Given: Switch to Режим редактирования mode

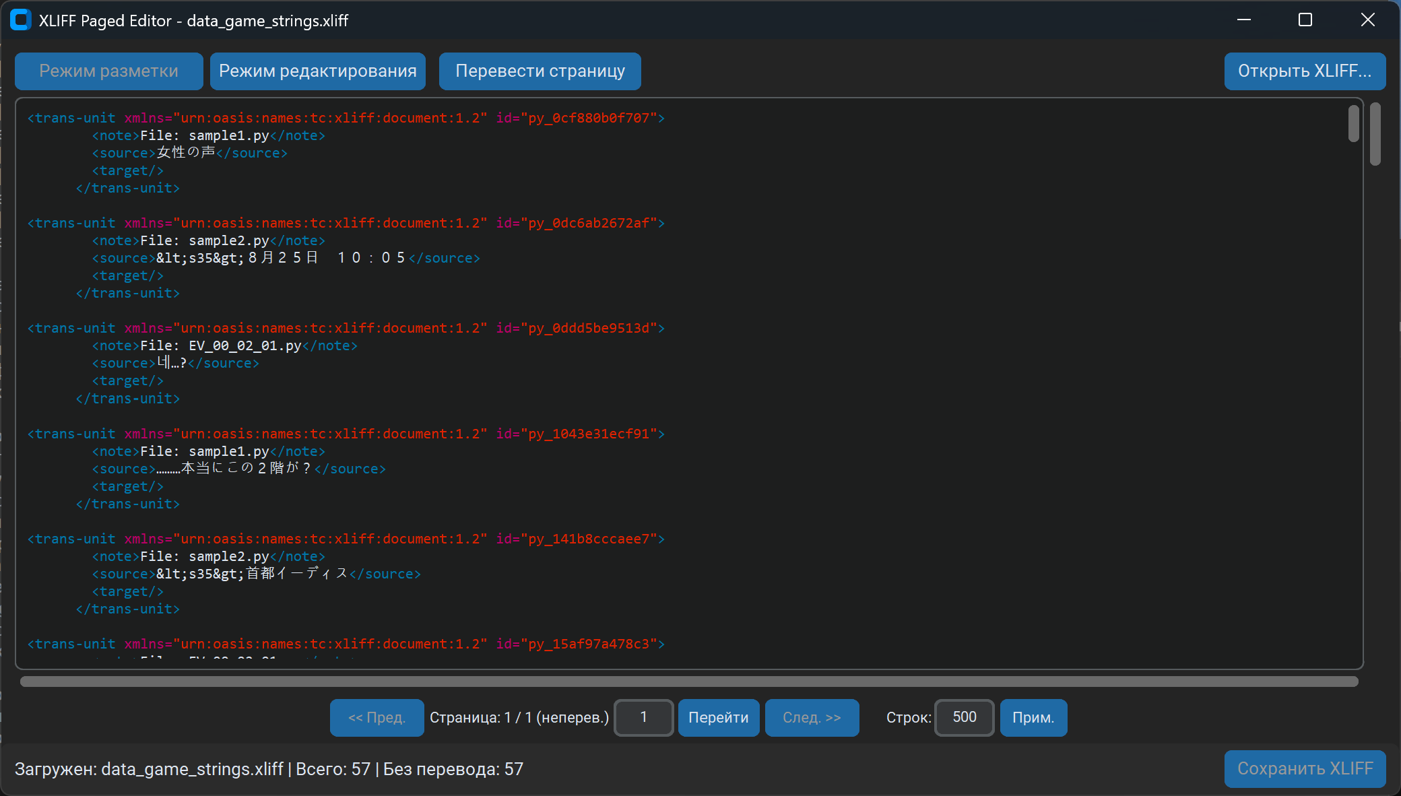Looking at the screenshot, I should (x=318, y=71).
